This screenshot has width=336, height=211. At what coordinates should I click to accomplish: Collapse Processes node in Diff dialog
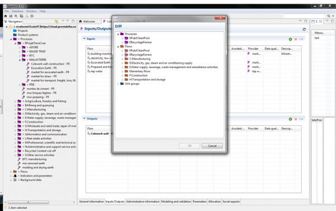[x=118, y=34]
